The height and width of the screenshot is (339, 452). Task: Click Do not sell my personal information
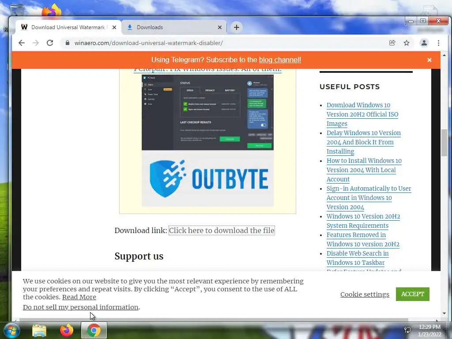click(81, 307)
